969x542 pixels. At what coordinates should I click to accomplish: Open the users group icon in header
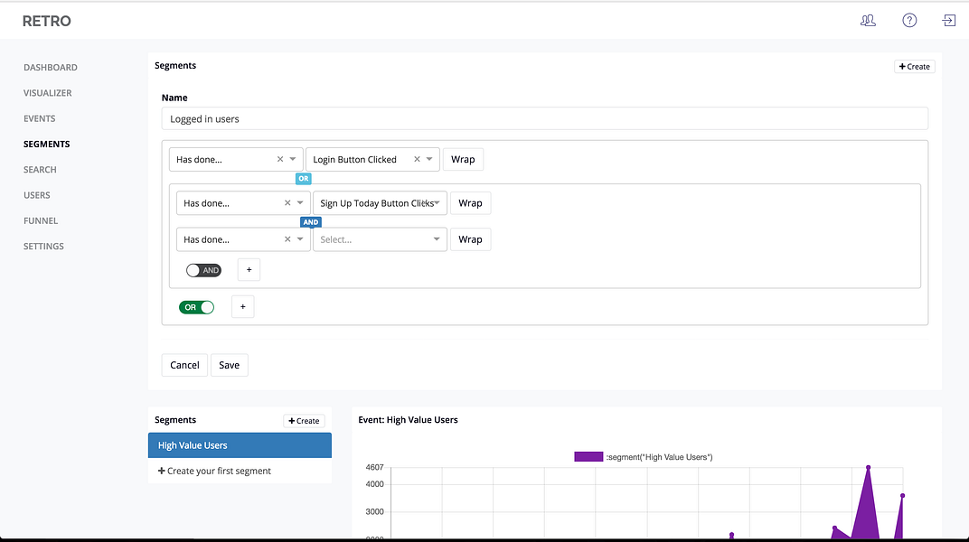(868, 21)
